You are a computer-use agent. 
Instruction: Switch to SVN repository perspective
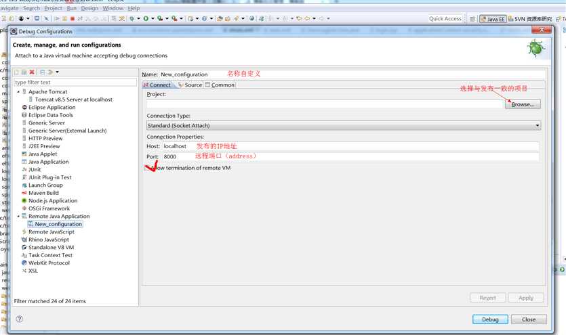click(530, 19)
